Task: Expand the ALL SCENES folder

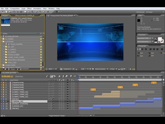Action: [1, 39]
